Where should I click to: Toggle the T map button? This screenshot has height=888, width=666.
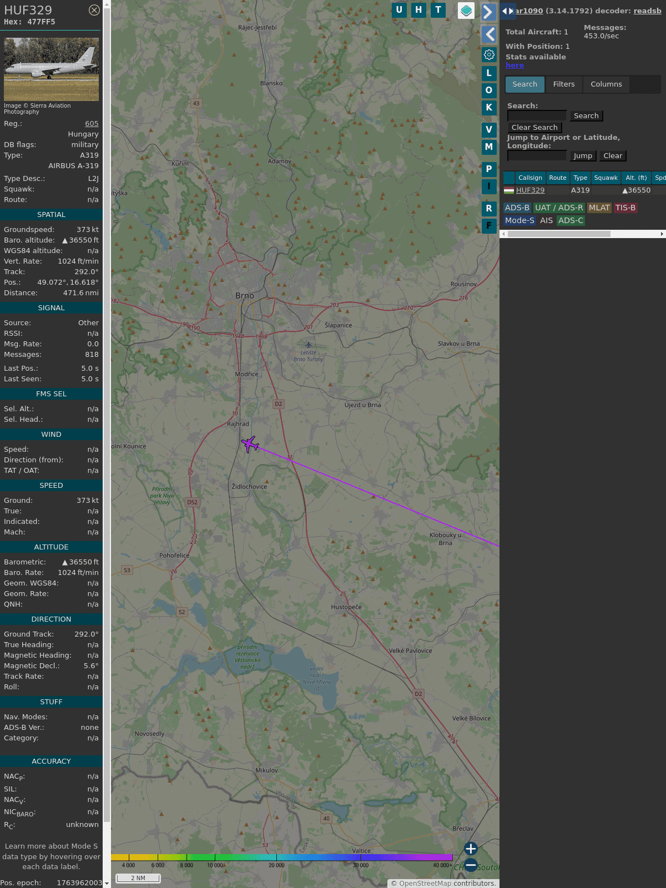[x=438, y=10]
